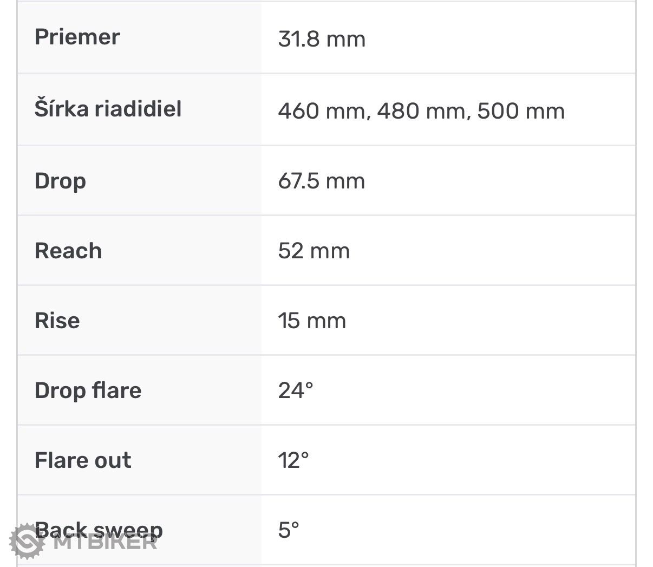Click the 52 mm reach value
The height and width of the screenshot is (567, 653).
[314, 251]
